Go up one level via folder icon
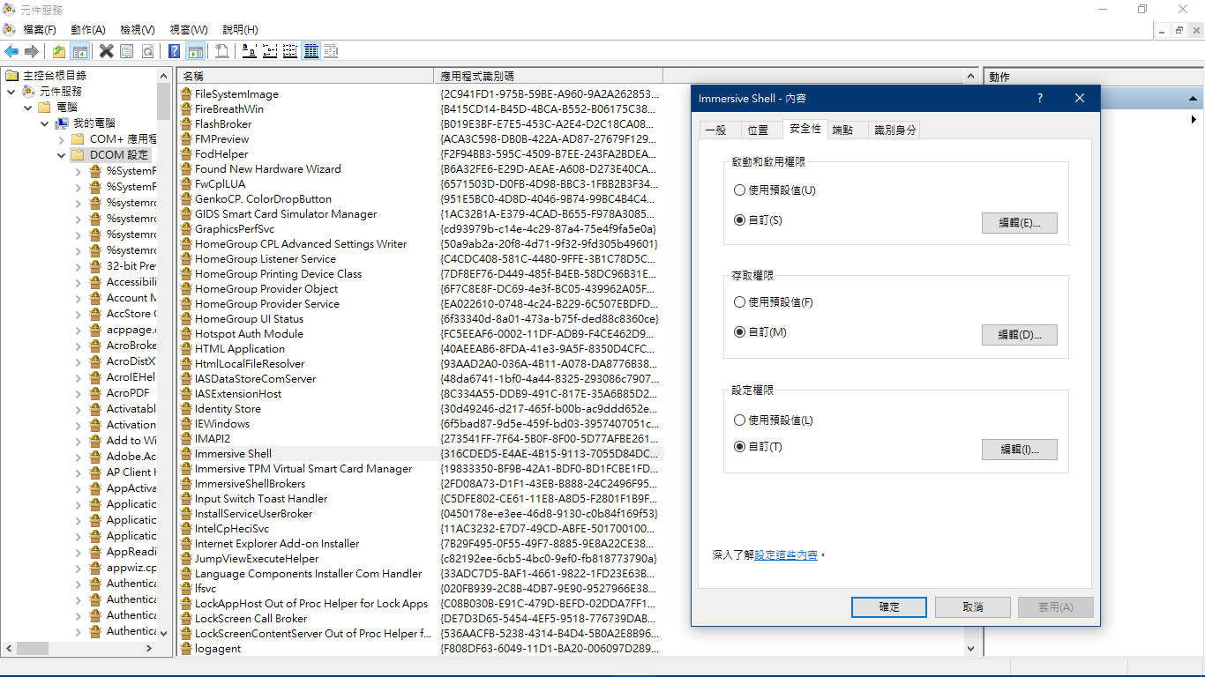The width and height of the screenshot is (1205, 677). tap(58, 51)
